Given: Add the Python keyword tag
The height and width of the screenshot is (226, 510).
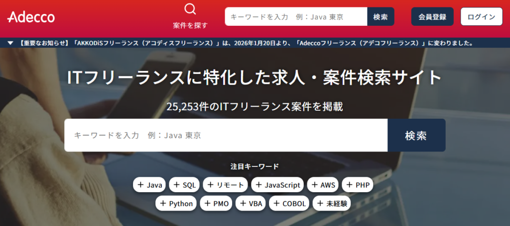Looking at the screenshot, I should [x=176, y=203].
